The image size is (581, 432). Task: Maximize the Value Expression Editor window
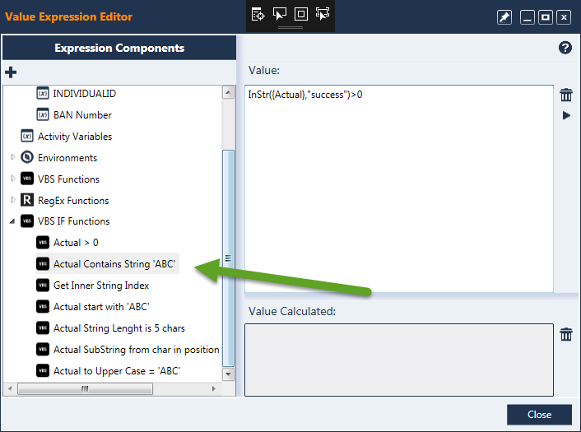click(546, 17)
